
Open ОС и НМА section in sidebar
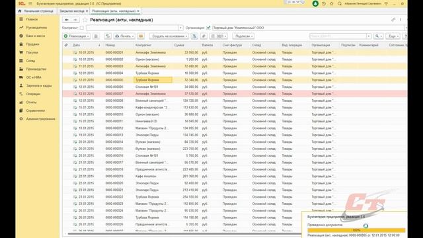34,77
